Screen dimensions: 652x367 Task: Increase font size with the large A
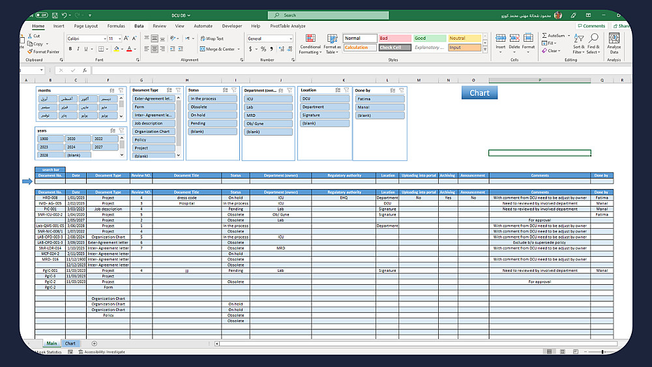[126, 38]
